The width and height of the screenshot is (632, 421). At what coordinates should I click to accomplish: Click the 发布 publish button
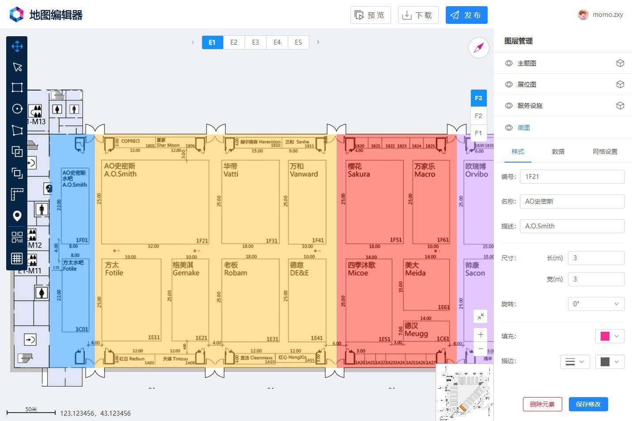[x=466, y=15]
